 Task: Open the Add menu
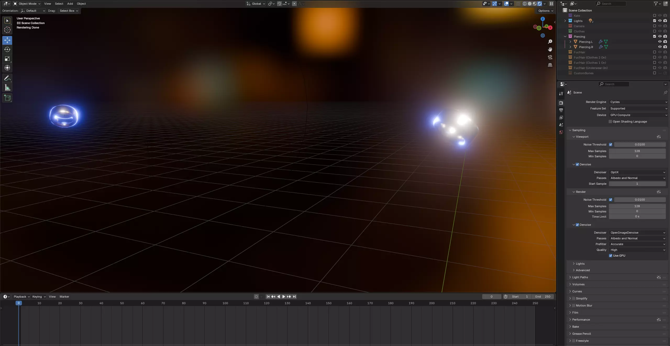pos(70,4)
